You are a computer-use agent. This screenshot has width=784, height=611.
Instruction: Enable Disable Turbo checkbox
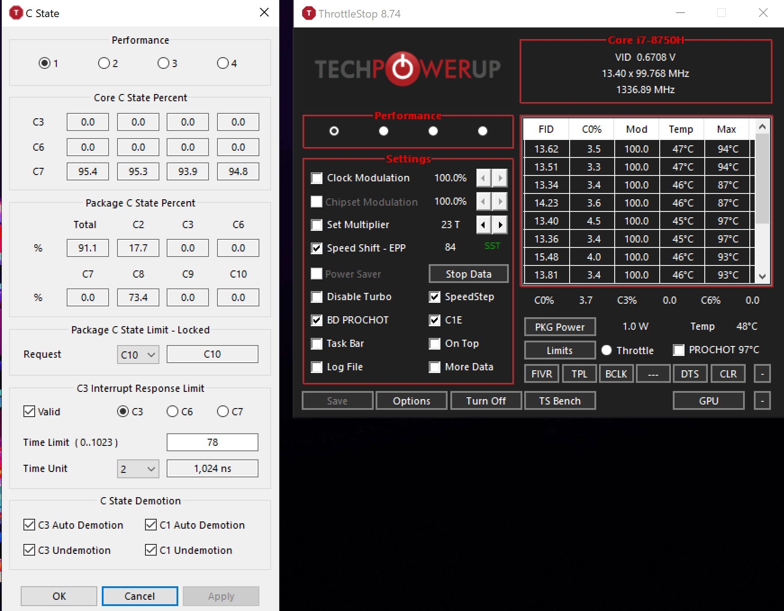click(317, 297)
